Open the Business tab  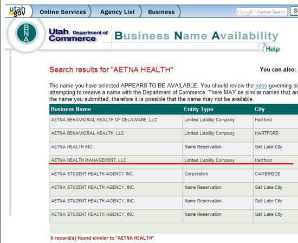(x=161, y=12)
